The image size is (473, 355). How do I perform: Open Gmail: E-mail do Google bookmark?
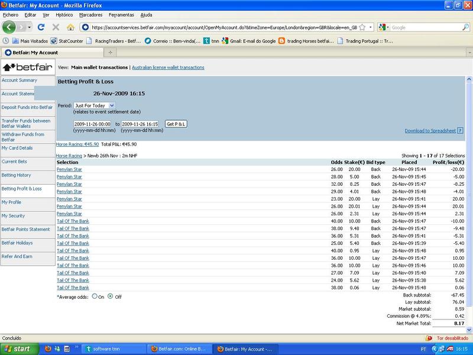click(249, 41)
